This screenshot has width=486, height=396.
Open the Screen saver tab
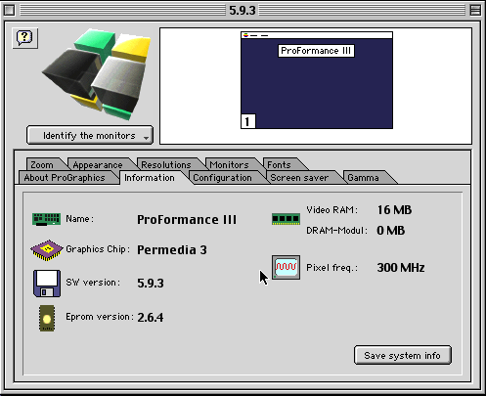pyautogui.click(x=299, y=178)
